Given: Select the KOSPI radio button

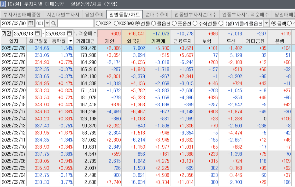Looking at the screenshot, I should pyautogui.click(x=98, y=23).
